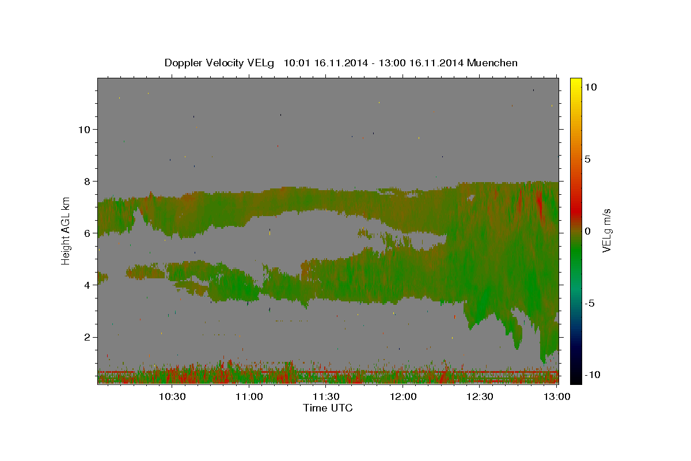
Task: Click the 'Time UTC' axis label
Action: pyautogui.click(x=328, y=408)
